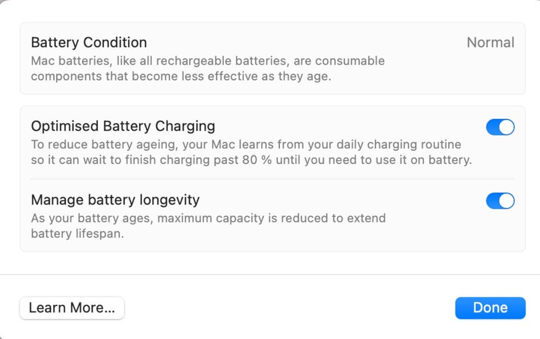
Task: Click the Normal battery status value
Action: point(490,43)
